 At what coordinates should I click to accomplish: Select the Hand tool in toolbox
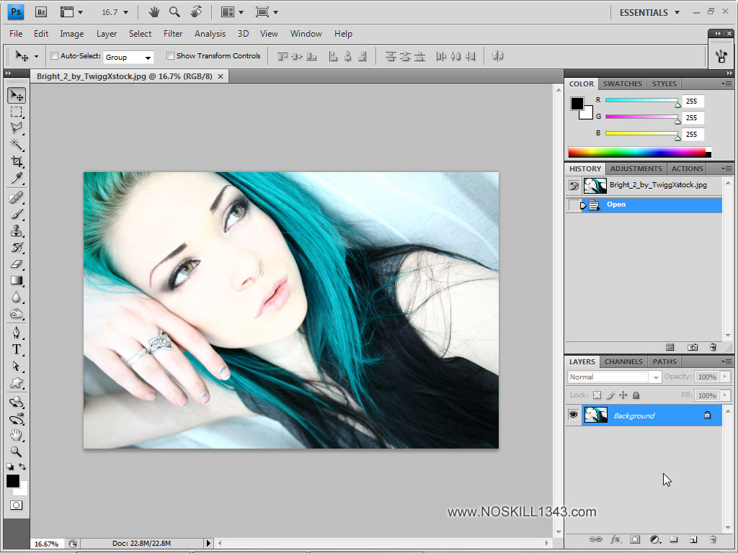pos(17,435)
